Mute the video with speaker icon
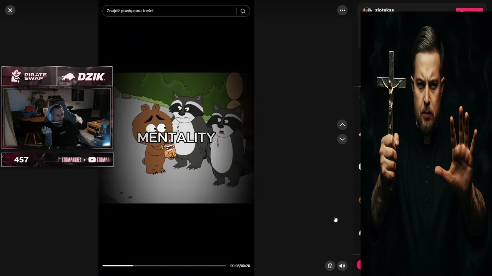Image resolution: width=492 pixels, height=276 pixels. (x=342, y=266)
